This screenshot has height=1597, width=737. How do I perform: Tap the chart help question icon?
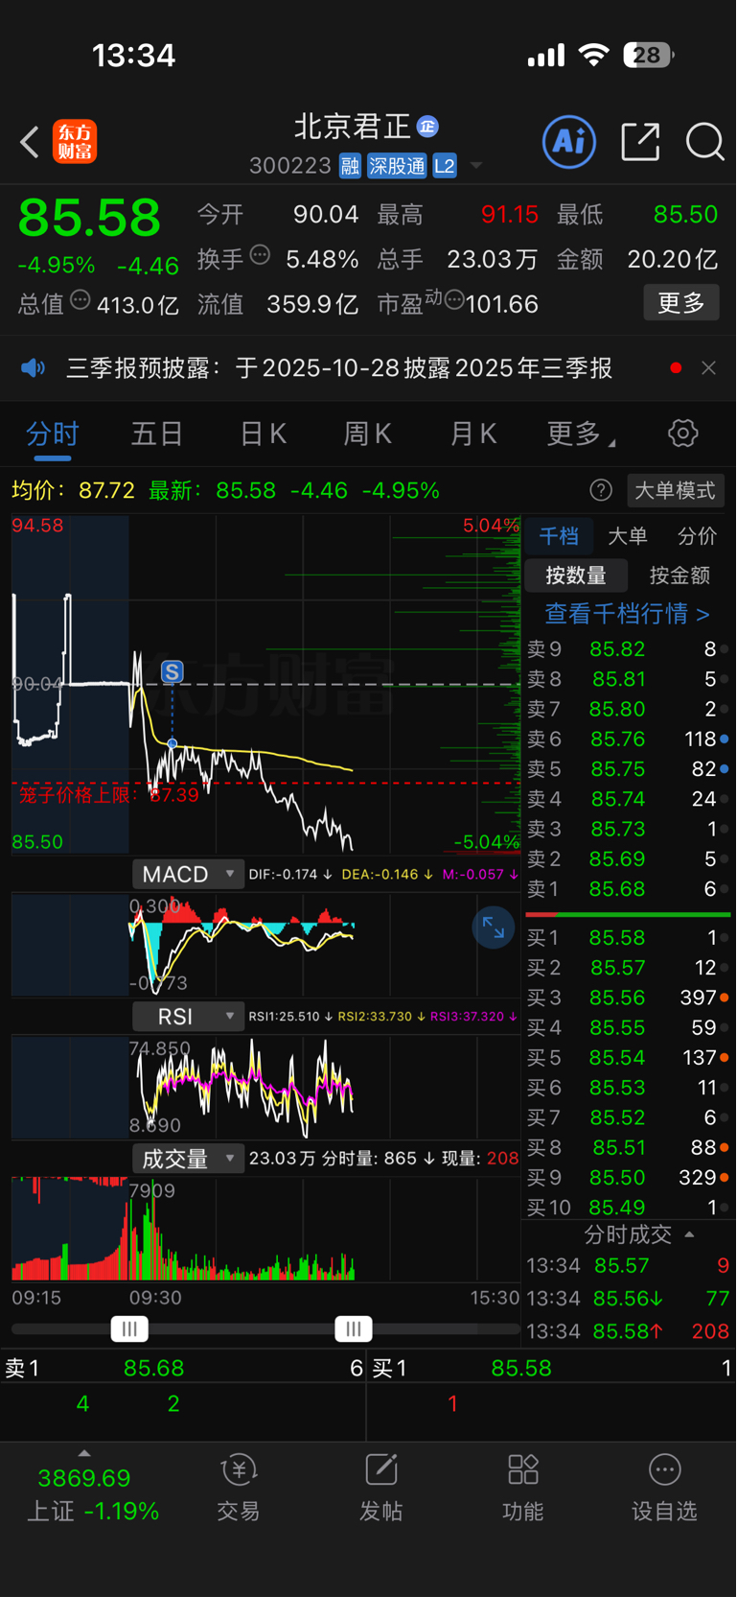601,491
